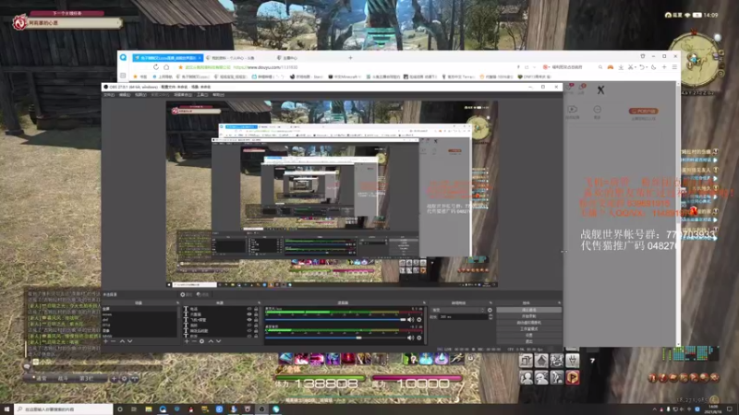The image size is (739, 415).
Task: Open the View menu in OBS
Action: click(140, 95)
